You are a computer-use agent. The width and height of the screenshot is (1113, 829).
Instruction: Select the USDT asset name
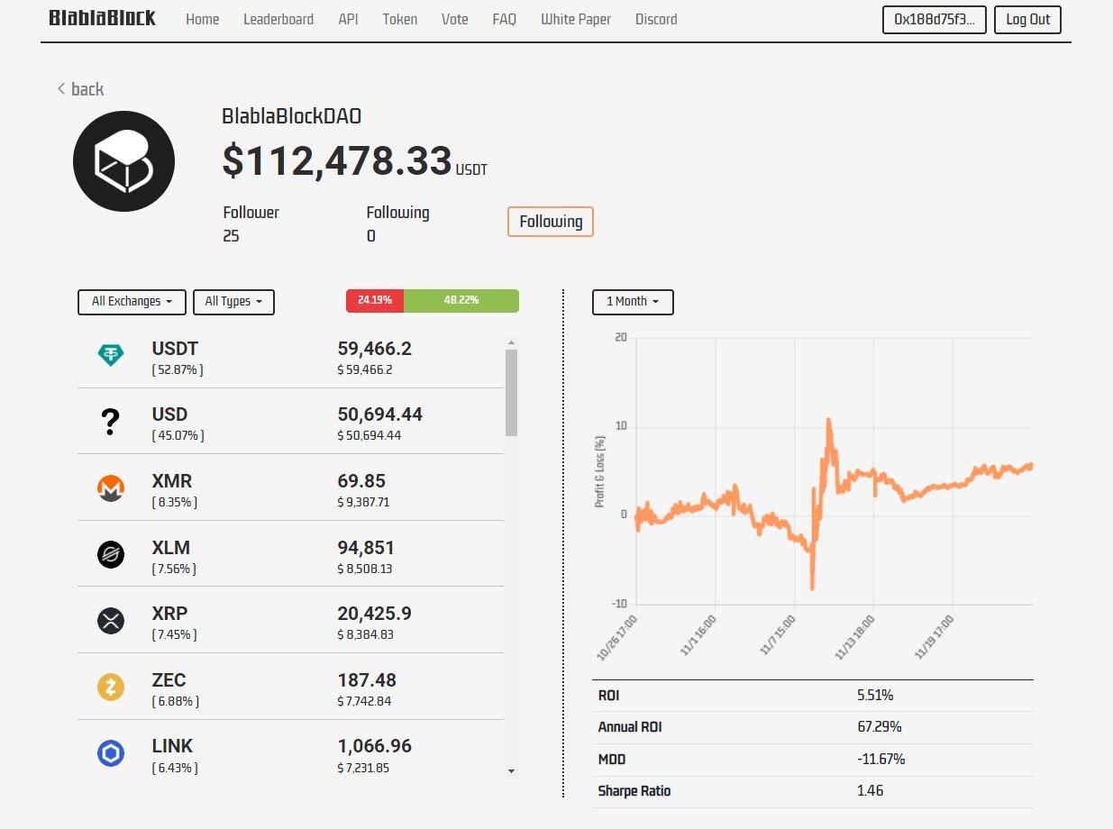point(176,349)
